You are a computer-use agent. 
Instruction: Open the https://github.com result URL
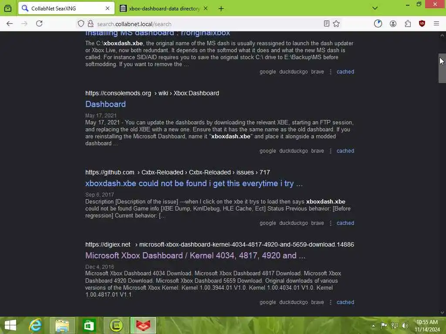tap(110, 172)
